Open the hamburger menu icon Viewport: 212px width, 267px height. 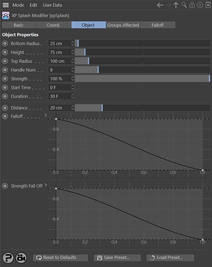click(x=6, y=5)
